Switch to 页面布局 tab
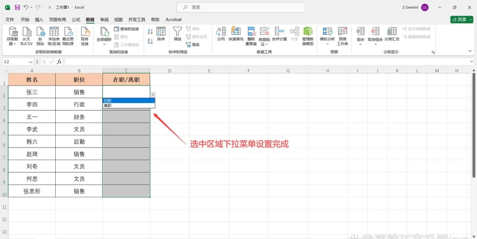 pos(57,19)
